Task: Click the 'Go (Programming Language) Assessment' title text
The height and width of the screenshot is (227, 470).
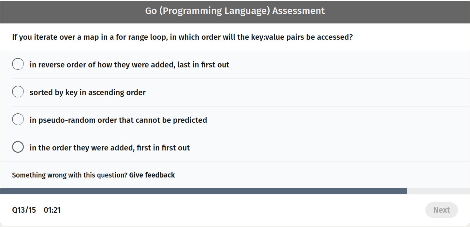Action: (x=235, y=11)
